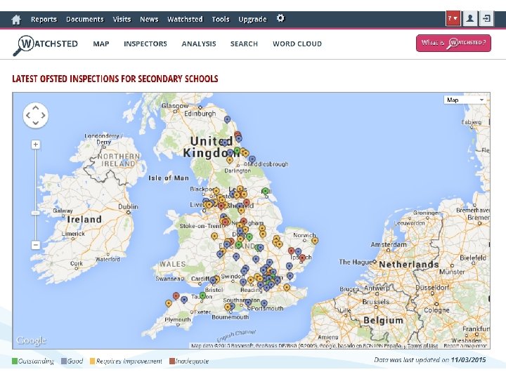Click the orange pin near Blackpool
The height and width of the screenshot is (379, 506).
(216, 191)
